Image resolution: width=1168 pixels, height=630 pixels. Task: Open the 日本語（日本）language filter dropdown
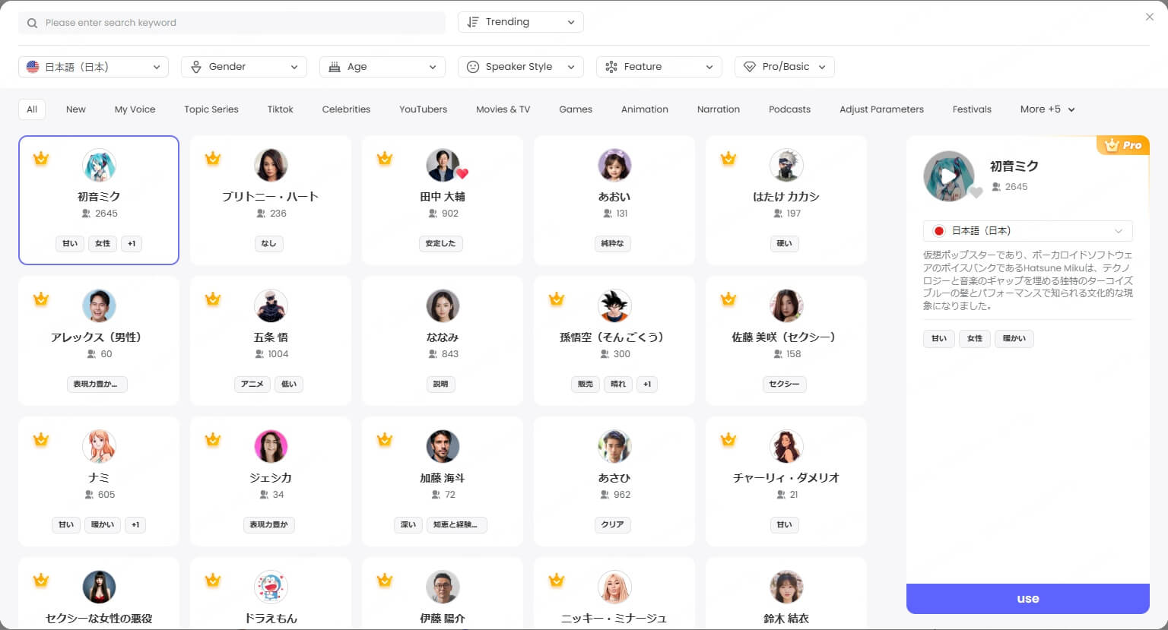pyautogui.click(x=94, y=67)
